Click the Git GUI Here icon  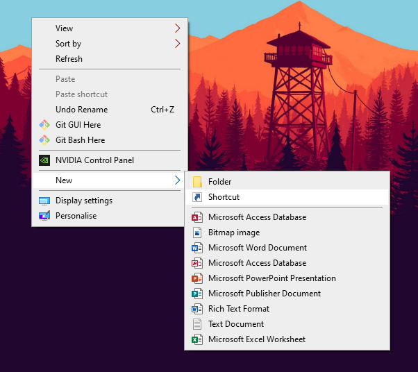(x=44, y=125)
